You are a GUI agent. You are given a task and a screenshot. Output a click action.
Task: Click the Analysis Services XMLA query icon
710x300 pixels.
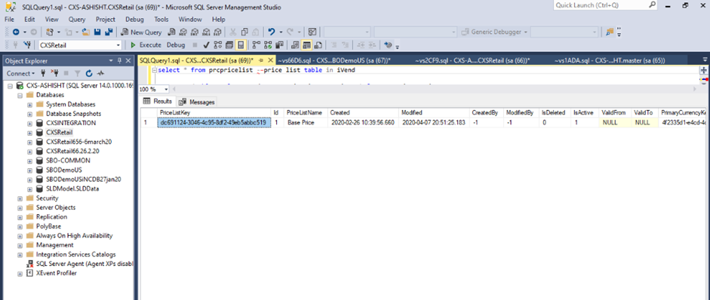[x=206, y=32]
